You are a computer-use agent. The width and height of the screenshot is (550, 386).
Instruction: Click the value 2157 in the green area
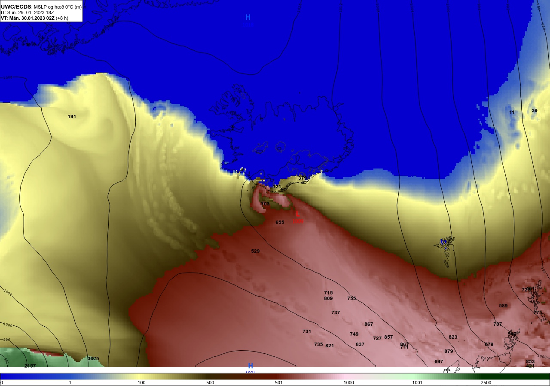(x=30, y=366)
